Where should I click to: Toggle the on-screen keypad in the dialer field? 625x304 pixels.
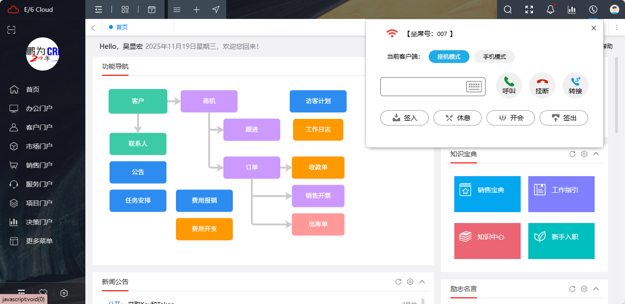click(x=475, y=87)
